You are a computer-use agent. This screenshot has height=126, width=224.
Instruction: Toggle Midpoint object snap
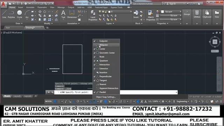pos(106,45)
